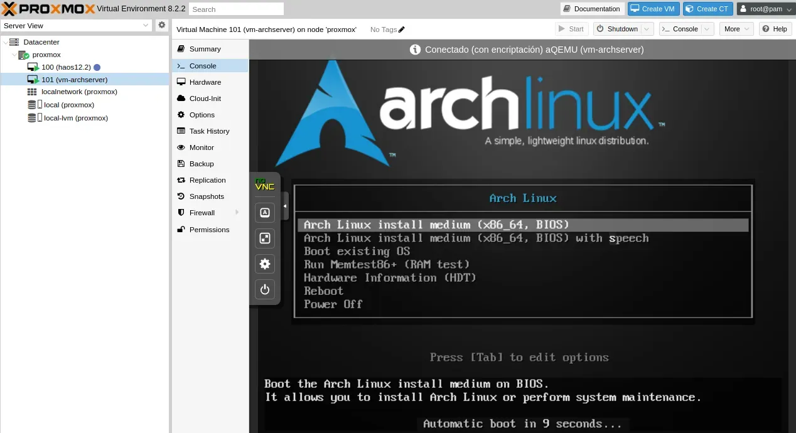Expand the Firewall submenu arrow
The height and width of the screenshot is (433, 796).
click(237, 213)
